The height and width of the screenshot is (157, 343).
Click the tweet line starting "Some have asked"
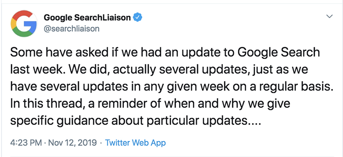pos(165,53)
